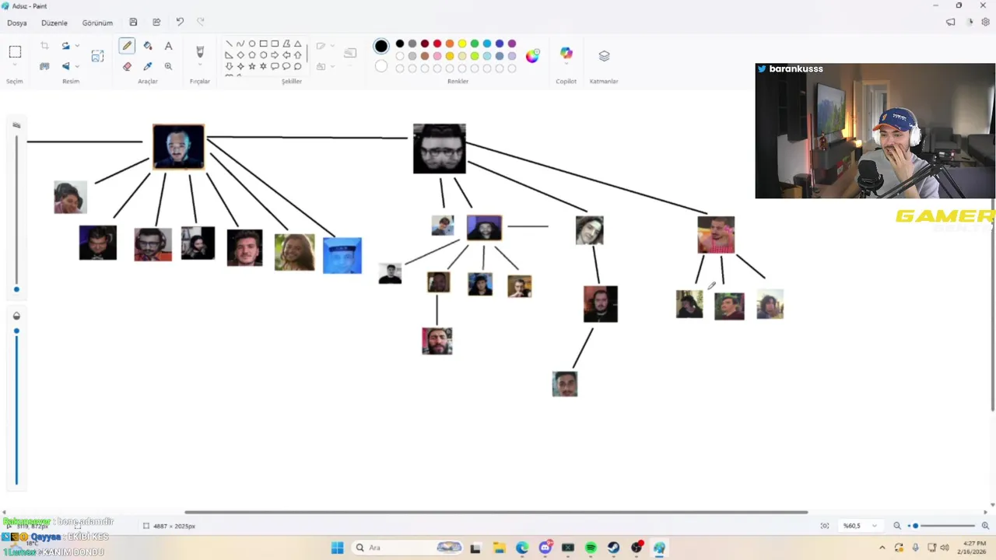
Task: Show hidden system tray icons chevron
Action: pyautogui.click(x=883, y=548)
